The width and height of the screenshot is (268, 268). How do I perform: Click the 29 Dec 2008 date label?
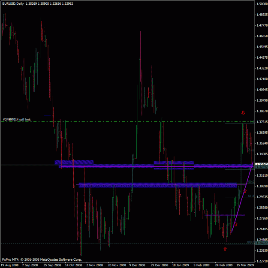click(160, 265)
